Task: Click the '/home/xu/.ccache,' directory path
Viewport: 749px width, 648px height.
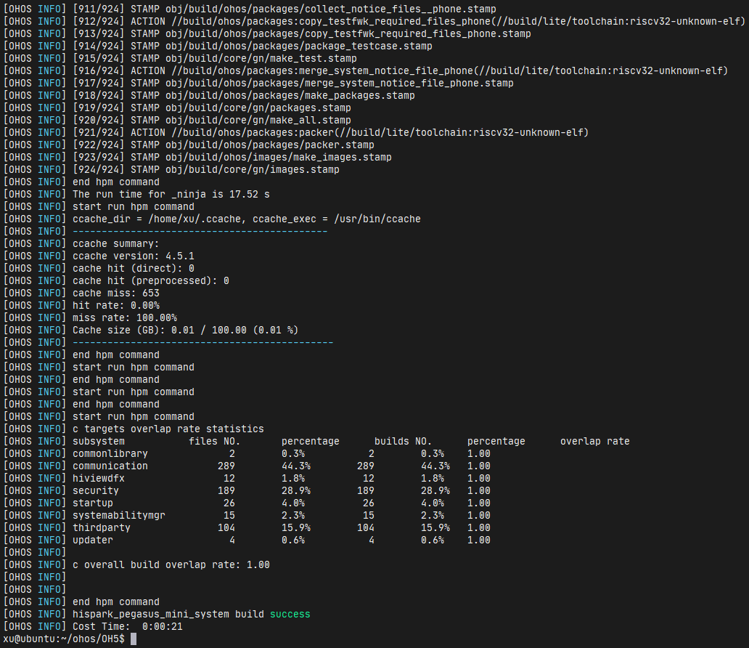Action: click(197, 219)
